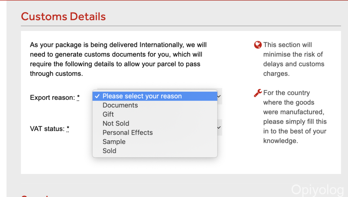348x197 pixels.
Task: Click the international delivery intro paragraph
Action: (118, 59)
